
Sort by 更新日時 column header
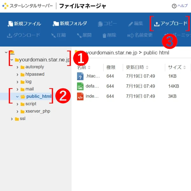[x=137, y=67]
